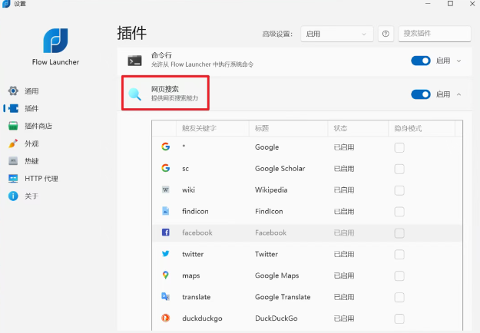The image size is (480, 333).
Task: Click the Facebook logo icon
Action: [x=166, y=232]
